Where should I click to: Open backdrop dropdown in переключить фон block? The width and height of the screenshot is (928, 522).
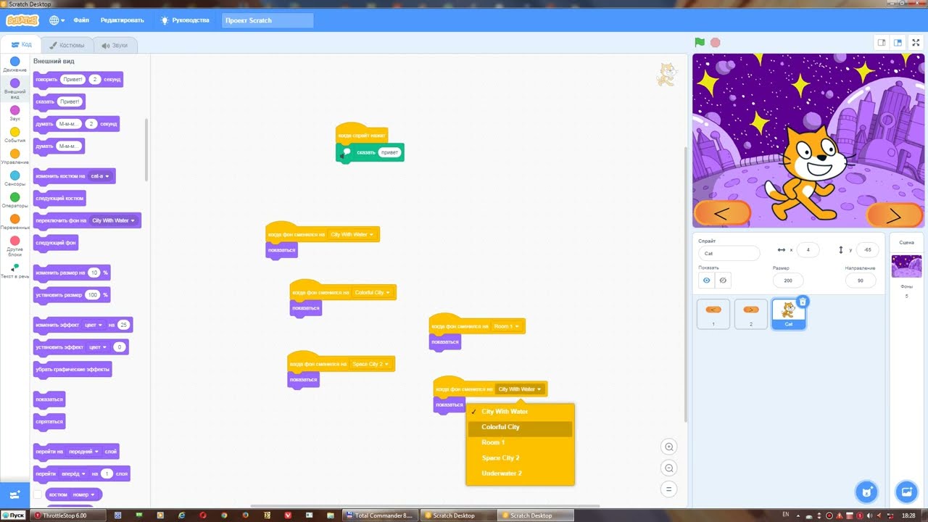pyautogui.click(x=113, y=220)
